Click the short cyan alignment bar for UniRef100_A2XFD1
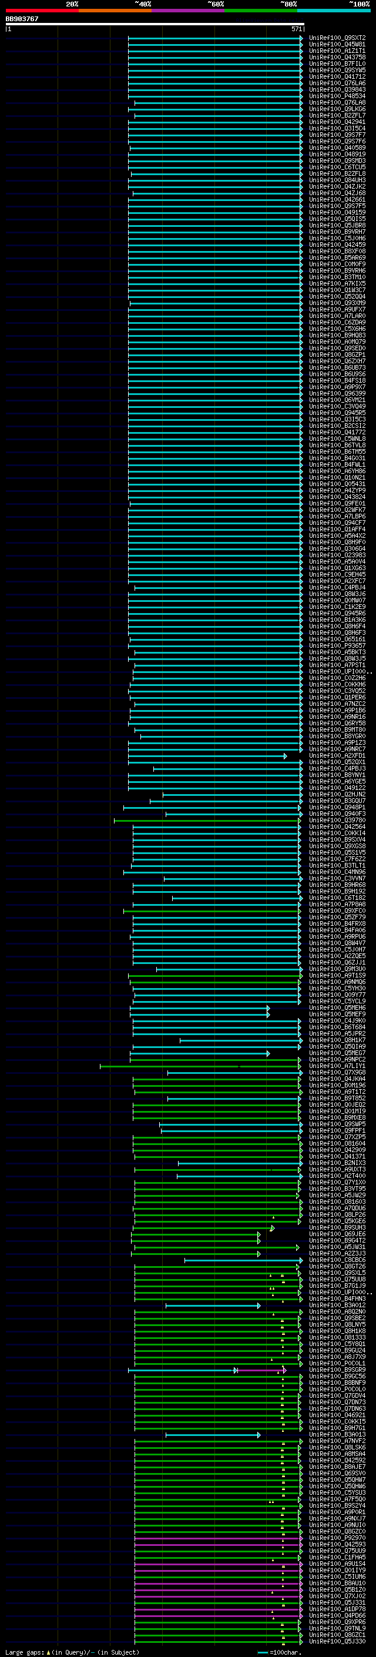Screen dimensions: 376x1657 coord(207,756)
